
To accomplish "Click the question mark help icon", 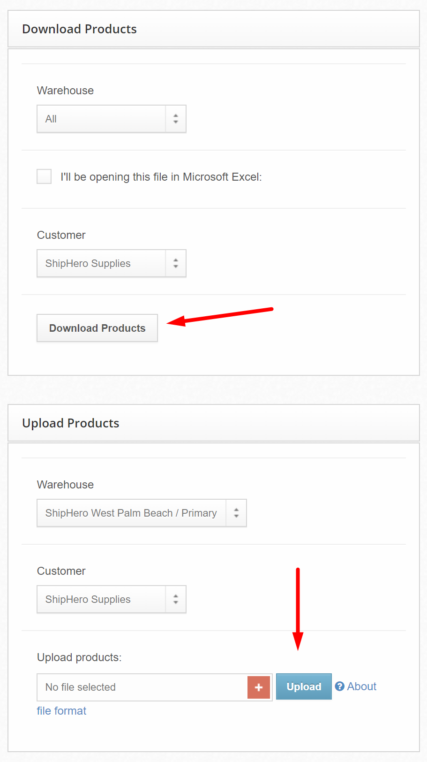I will [340, 686].
